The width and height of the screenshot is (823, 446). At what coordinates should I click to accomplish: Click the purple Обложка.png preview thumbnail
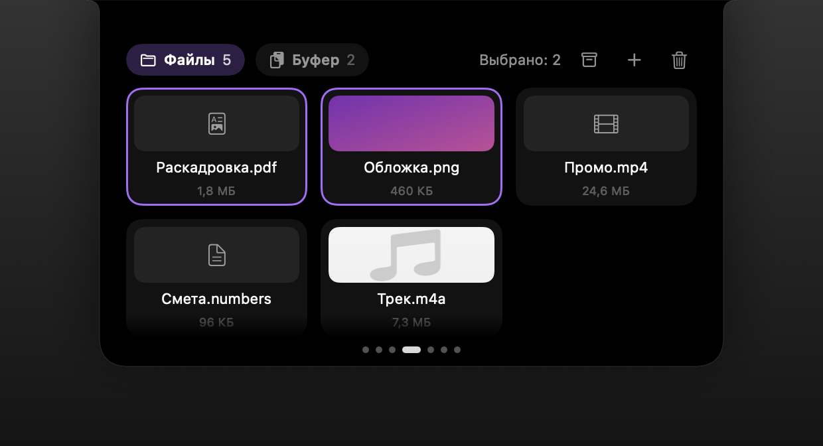pyautogui.click(x=411, y=123)
